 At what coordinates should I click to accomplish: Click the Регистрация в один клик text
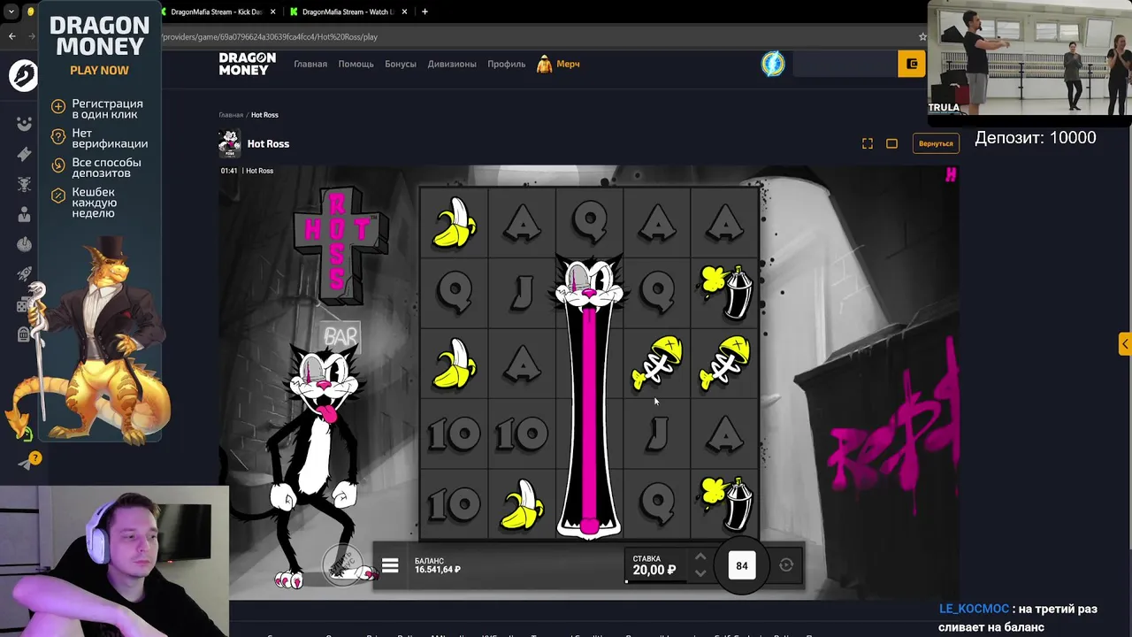click(x=107, y=109)
